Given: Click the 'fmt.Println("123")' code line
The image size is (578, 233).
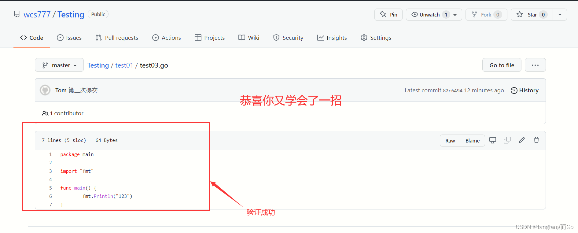Looking at the screenshot, I should pos(107,196).
